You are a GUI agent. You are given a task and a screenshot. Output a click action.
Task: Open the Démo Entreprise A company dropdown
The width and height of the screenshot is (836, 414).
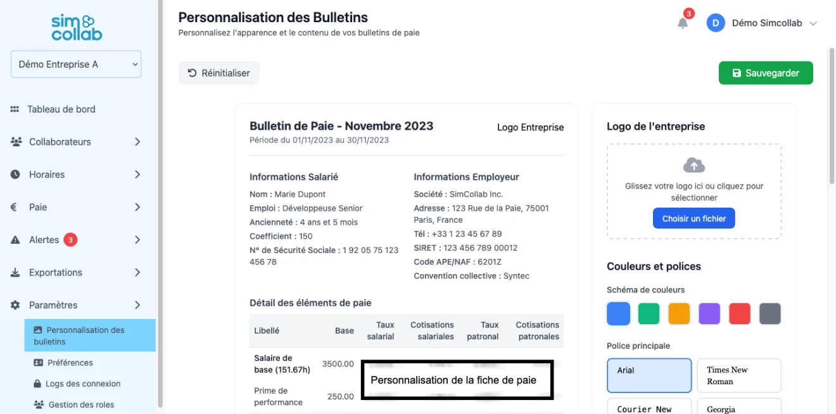pyautogui.click(x=76, y=65)
